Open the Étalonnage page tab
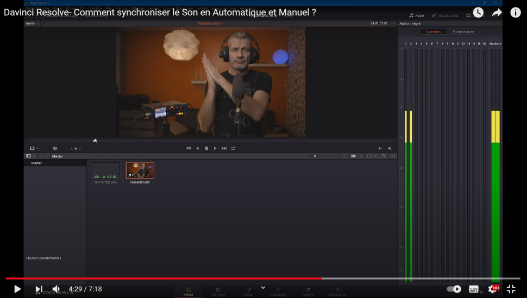The width and height of the screenshot is (527, 298). pyautogui.click(x=278, y=291)
